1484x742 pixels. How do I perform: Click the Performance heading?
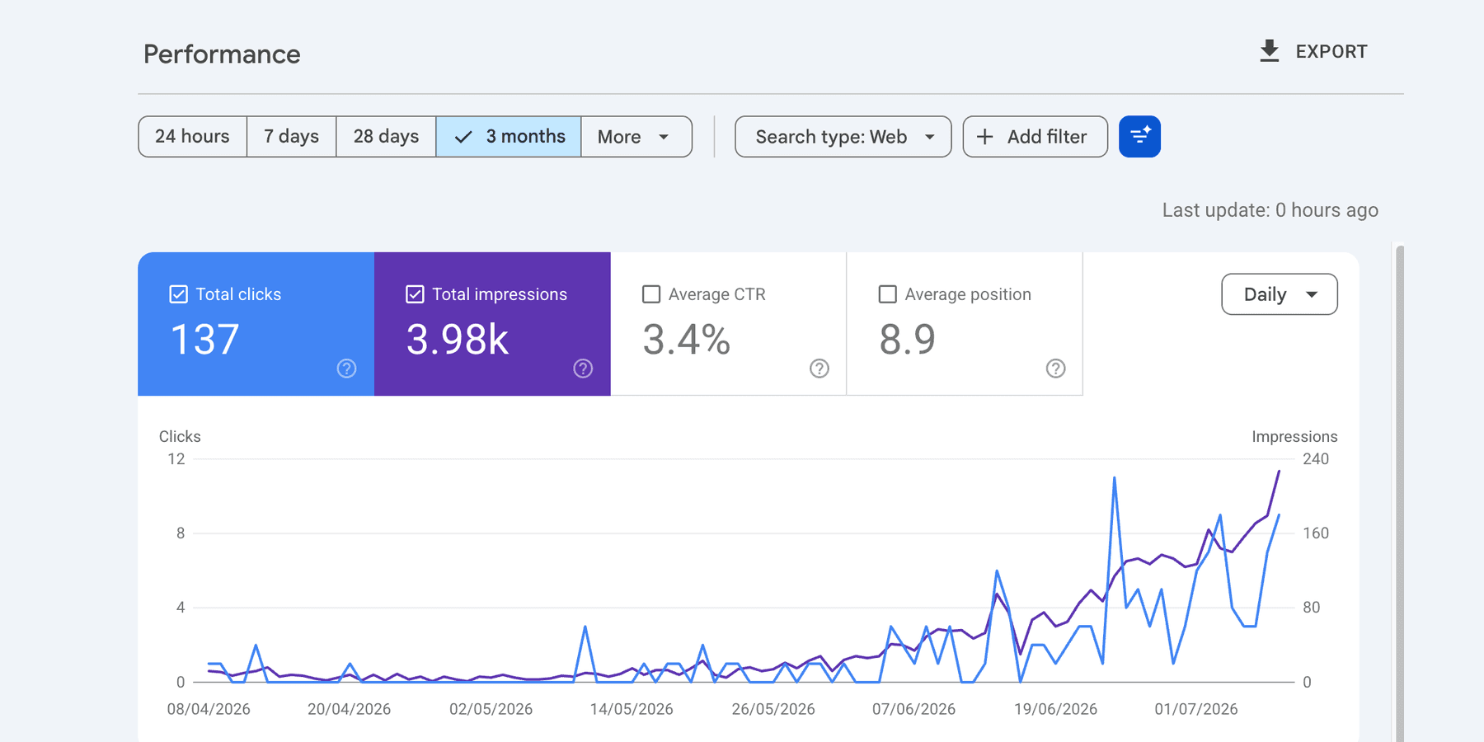pyautogui.click(x=222, y=54)
